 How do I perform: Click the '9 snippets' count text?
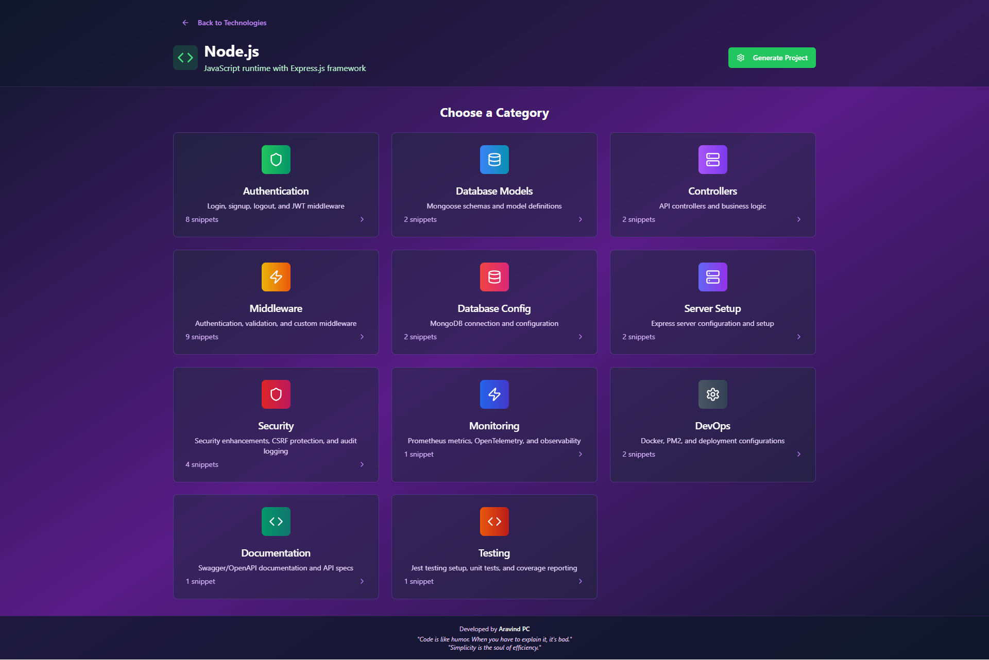[202, 337]
